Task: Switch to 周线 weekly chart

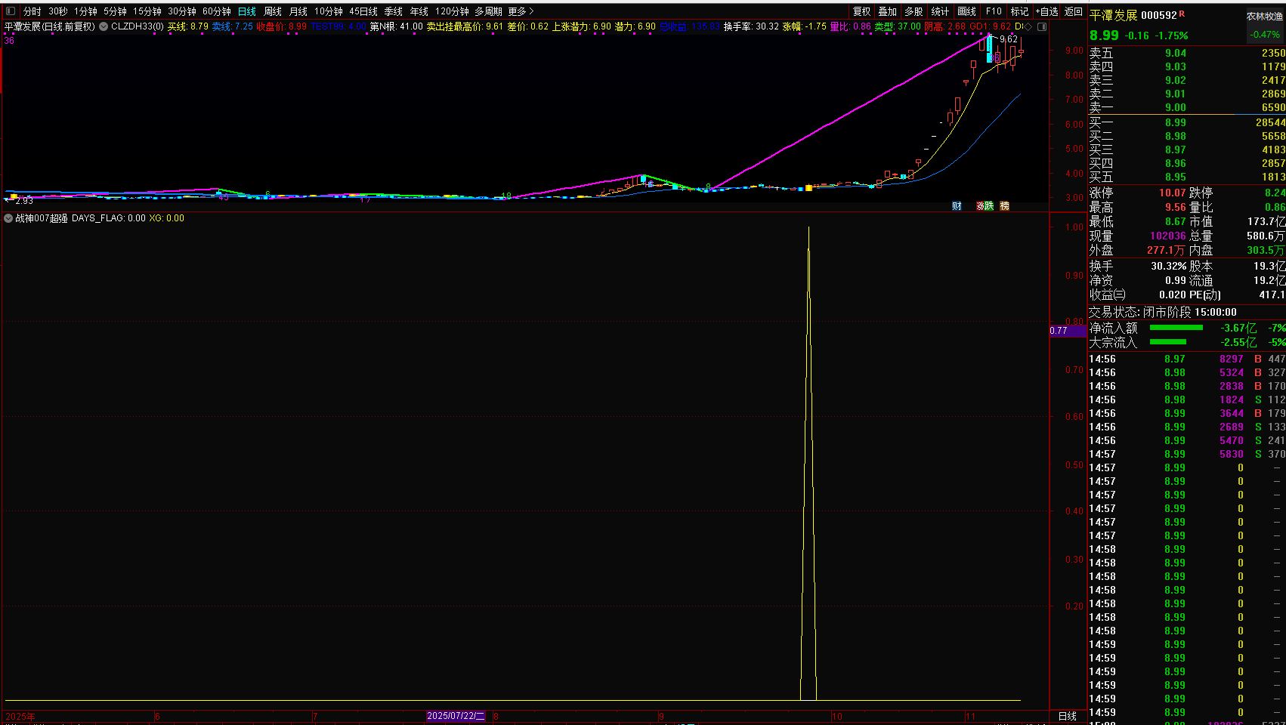Action: (273, 11)
